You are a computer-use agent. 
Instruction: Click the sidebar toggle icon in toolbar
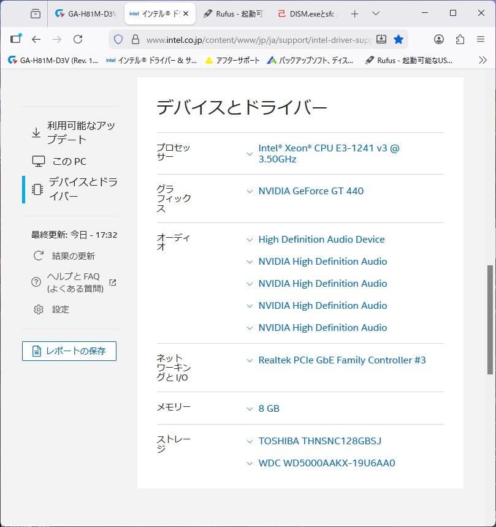[x=16, y=39]
